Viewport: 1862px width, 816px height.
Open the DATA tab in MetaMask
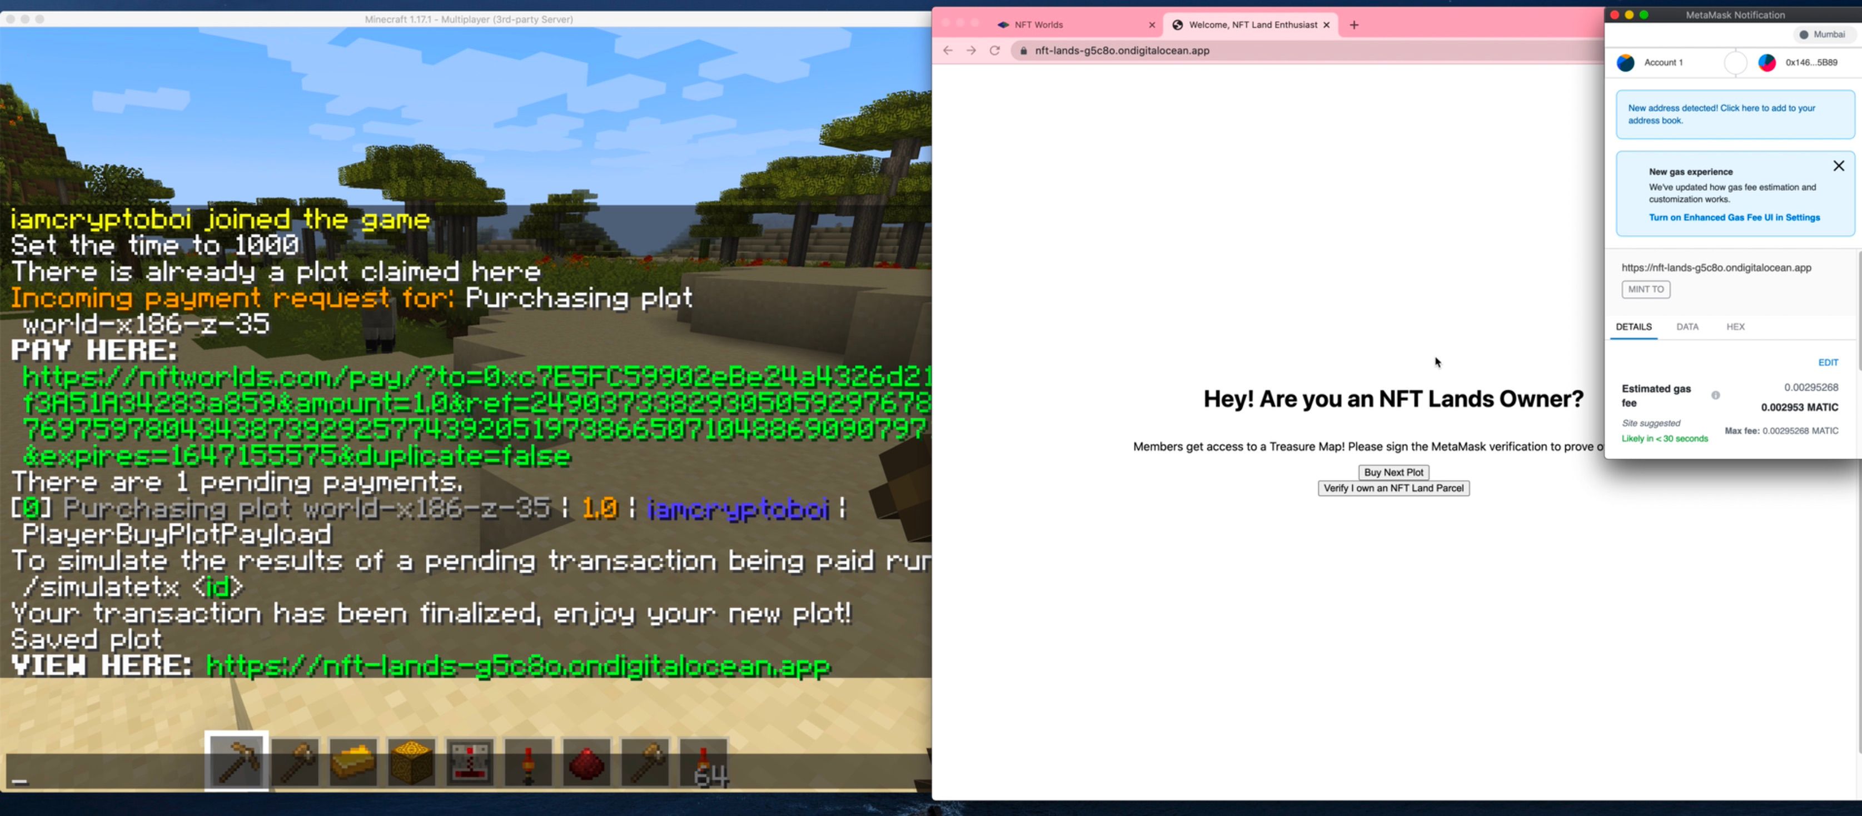pyautogui.click(x=1687, y=327)
